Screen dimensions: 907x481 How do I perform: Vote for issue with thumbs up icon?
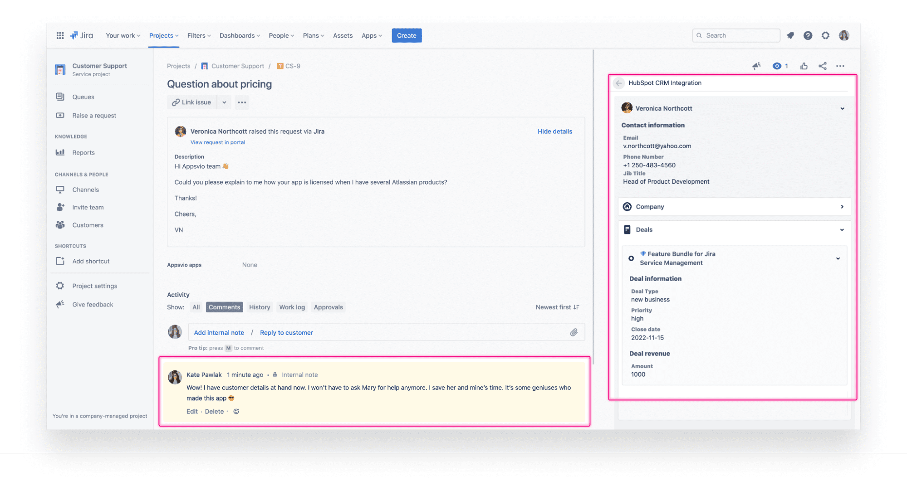coord(804,66)
